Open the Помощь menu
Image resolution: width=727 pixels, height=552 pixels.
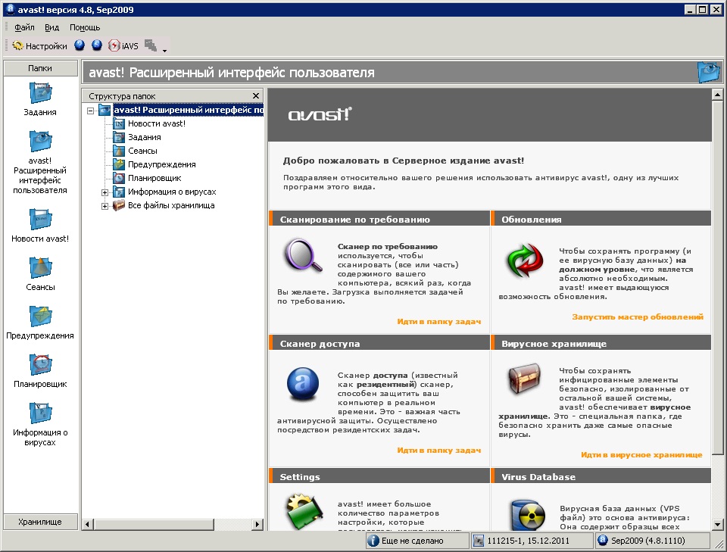85,27
